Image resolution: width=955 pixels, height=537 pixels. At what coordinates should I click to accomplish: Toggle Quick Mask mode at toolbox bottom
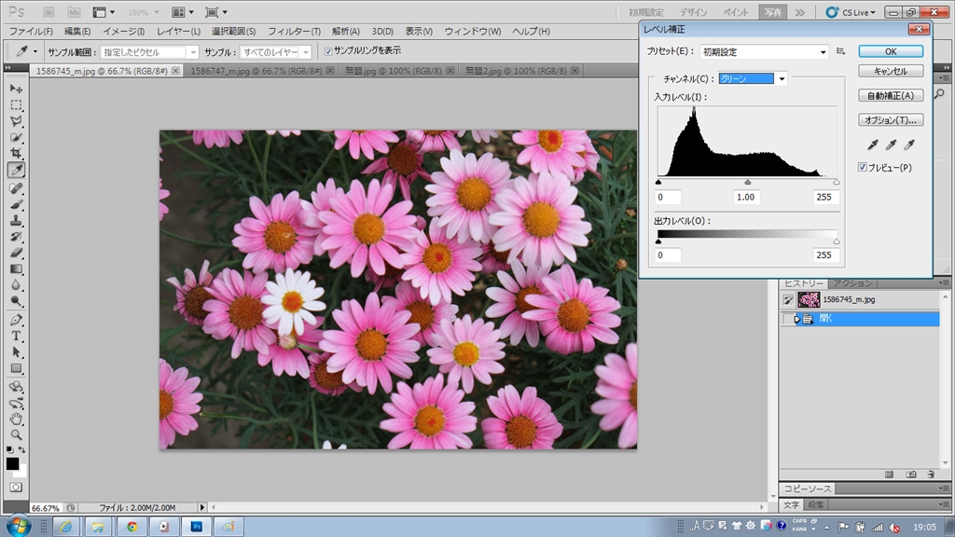click(x=16, y=487)
